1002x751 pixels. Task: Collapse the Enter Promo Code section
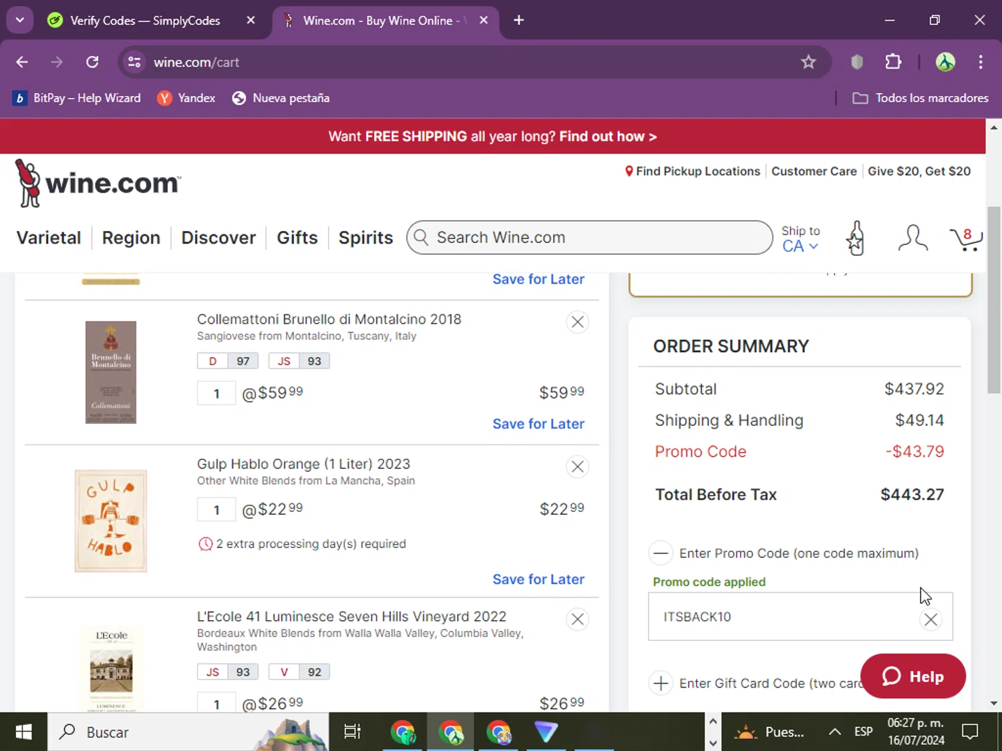pos(661,553)
